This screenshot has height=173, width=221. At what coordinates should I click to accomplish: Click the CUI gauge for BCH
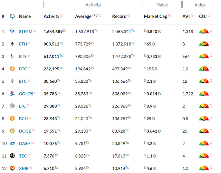point(204,118)
